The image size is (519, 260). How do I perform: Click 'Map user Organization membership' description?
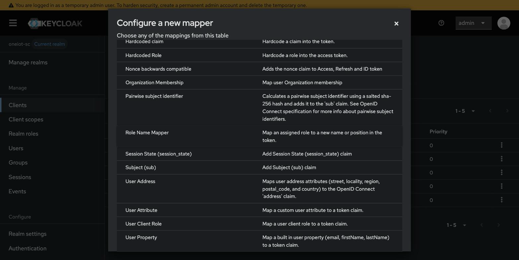coord(302,83)
